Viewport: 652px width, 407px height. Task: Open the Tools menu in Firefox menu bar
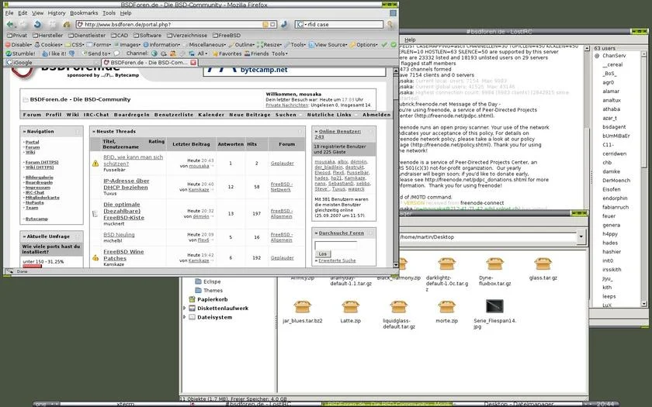point(109,13)
